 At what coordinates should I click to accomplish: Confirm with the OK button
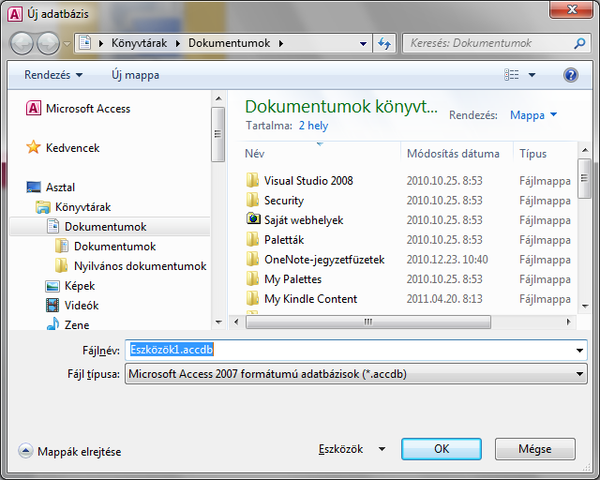click(442, 449)
